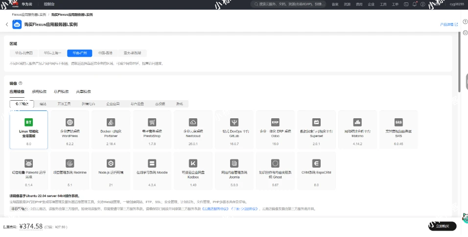
Task: Select region 亚太-新加坡
Action: [x=133, y=53]
